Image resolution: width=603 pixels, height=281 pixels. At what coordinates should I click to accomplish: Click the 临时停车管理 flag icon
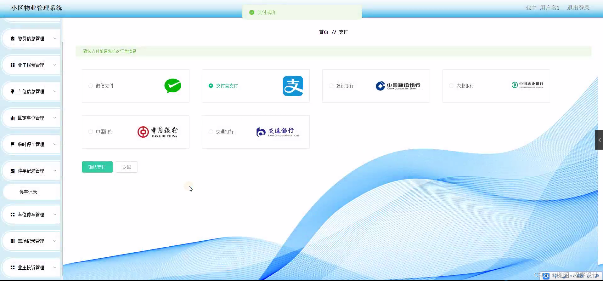(13, 144)
